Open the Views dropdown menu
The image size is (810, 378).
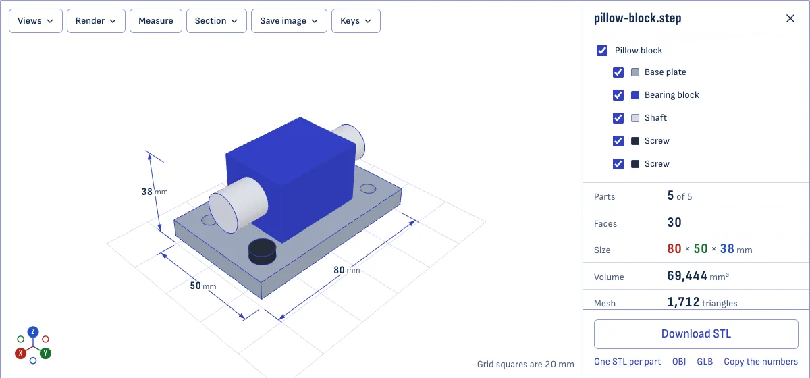[36, 21]
